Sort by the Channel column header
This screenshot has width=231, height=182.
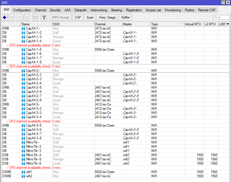coord(108,24)
